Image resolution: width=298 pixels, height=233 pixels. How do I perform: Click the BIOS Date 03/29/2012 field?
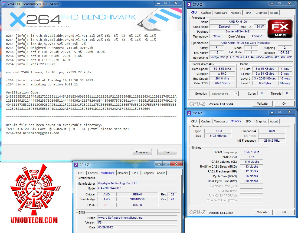pyautogui.click(x=137, y=227)
